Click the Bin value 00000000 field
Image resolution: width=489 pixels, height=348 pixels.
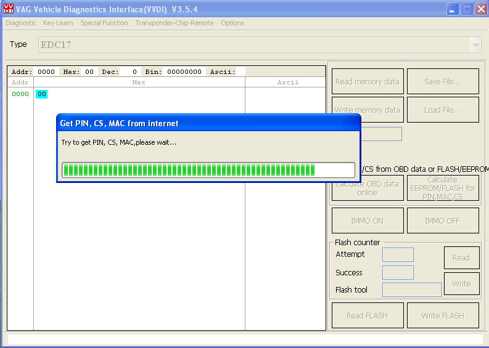coord(184,71)
